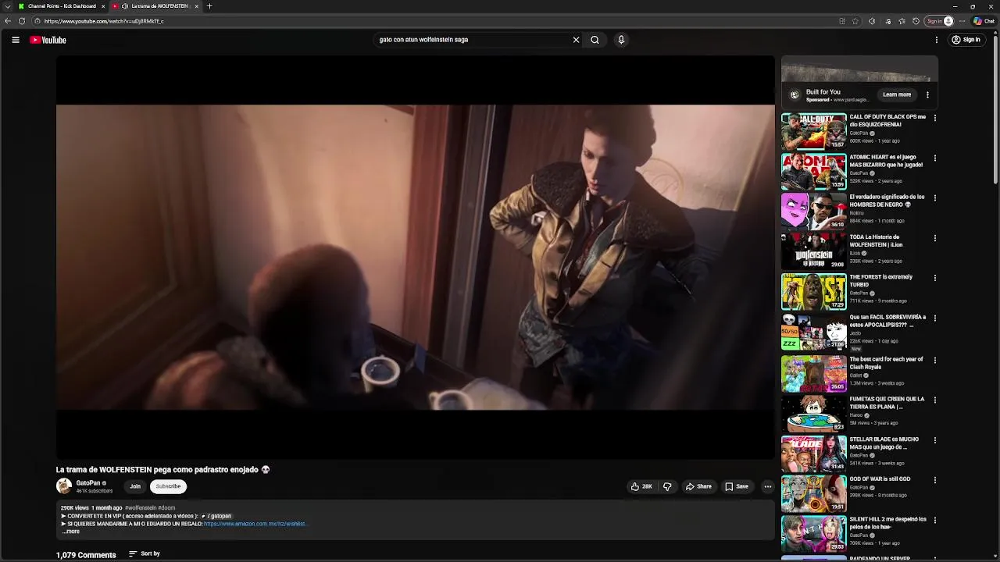
Task: Open the #wolfenstein hashtag link
Action: [141, 508]
